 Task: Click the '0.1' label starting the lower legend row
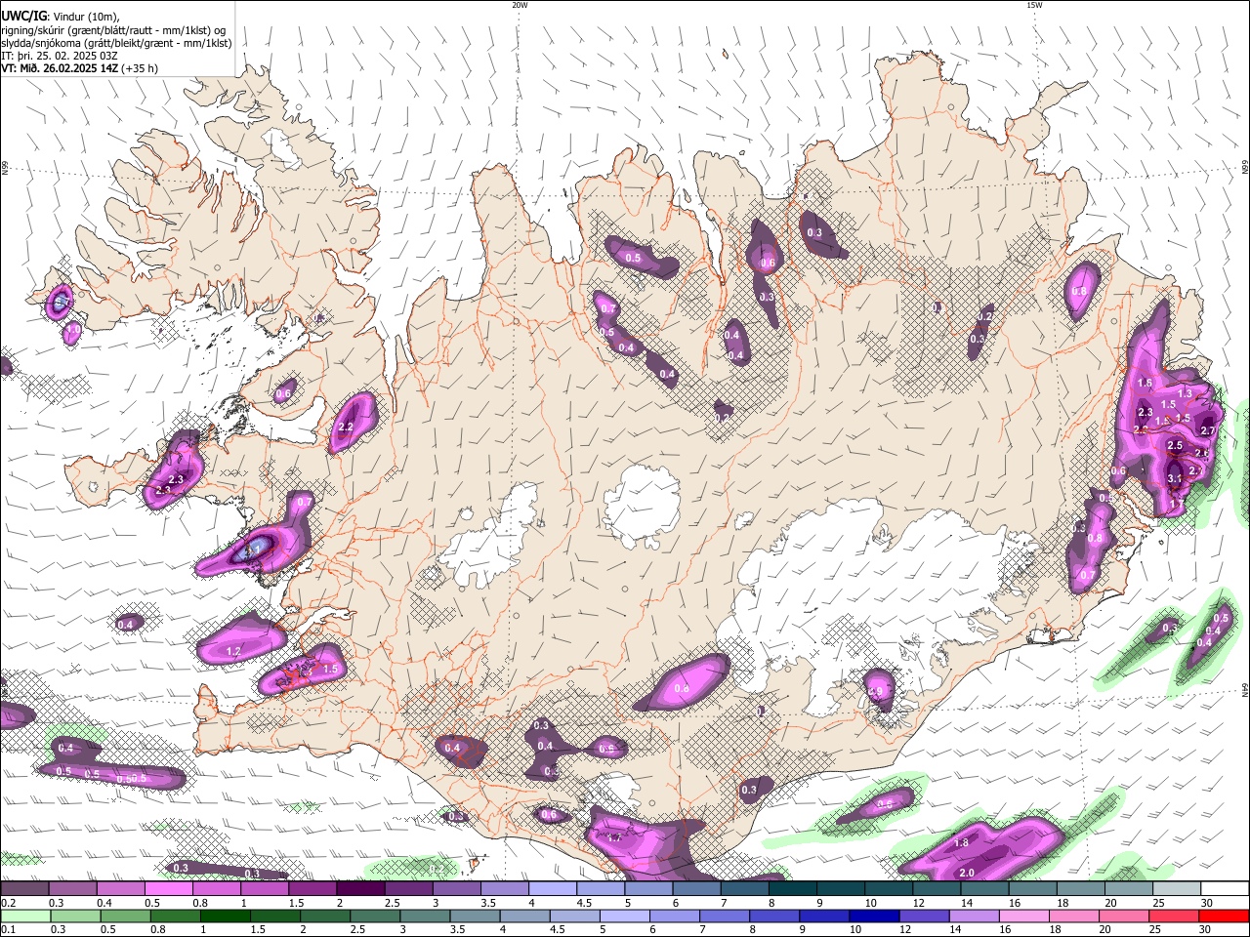pos(9,930)
